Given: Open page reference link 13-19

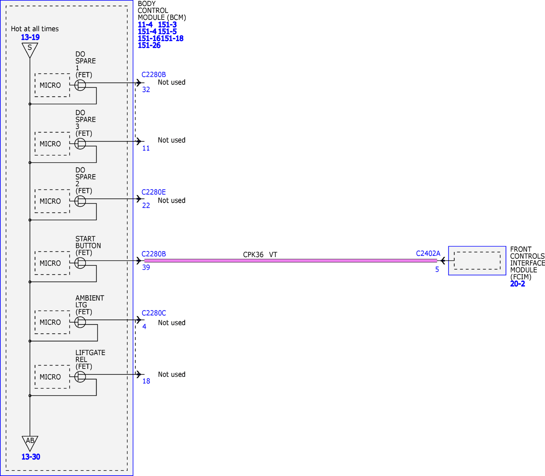Looking at the screenshot, I should click(x=30, y=37).
